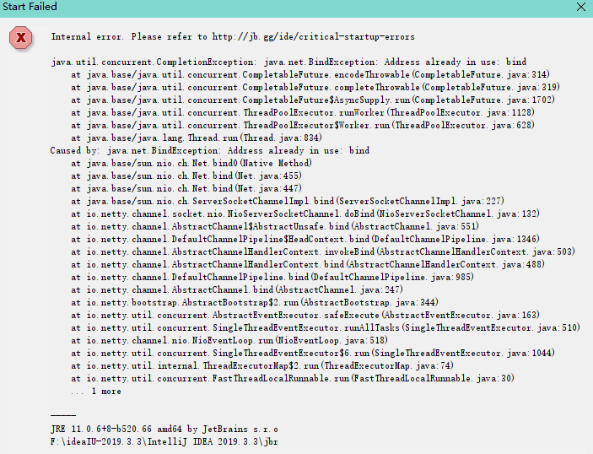Click the red error X icon
The width and height of the screenshot is (593, 454).
[20, 38]
